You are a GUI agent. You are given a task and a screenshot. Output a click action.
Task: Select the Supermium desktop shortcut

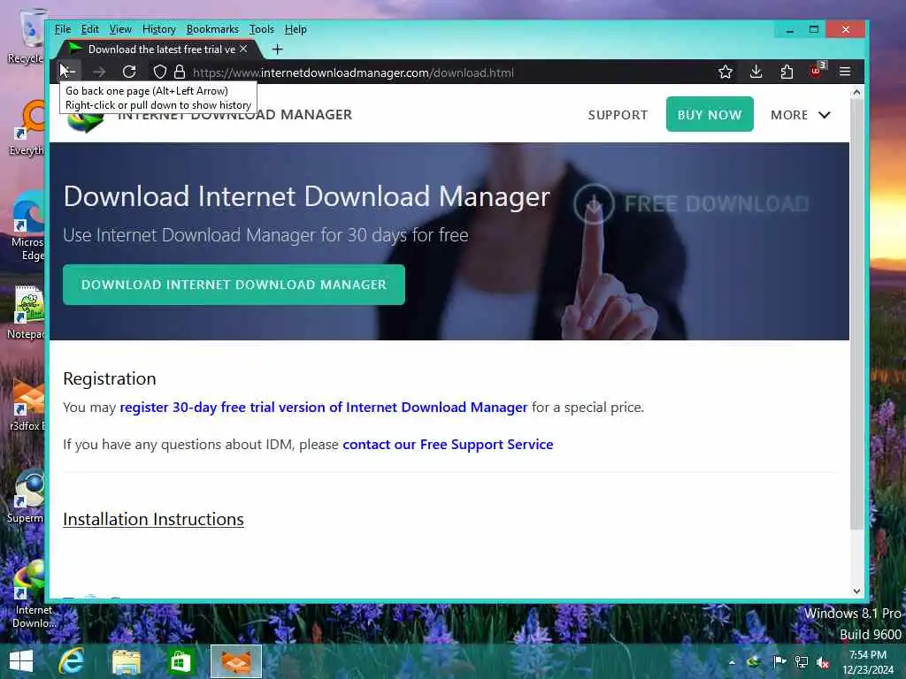click(x=27, y=497)
